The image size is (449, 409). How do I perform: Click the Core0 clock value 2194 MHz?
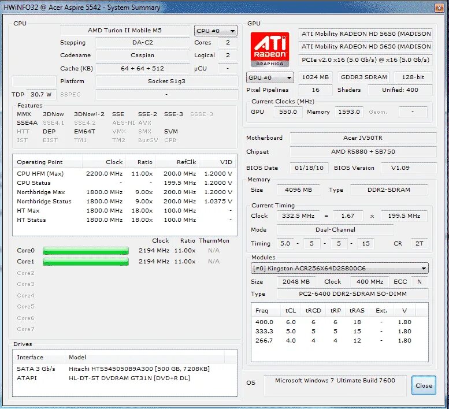pyautogui.click(x=154, y=251)
